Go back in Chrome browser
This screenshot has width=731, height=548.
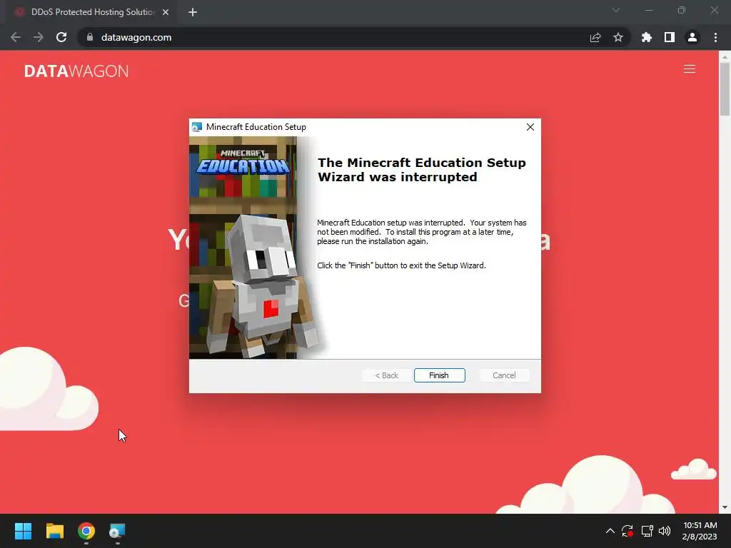coord(16,37)
